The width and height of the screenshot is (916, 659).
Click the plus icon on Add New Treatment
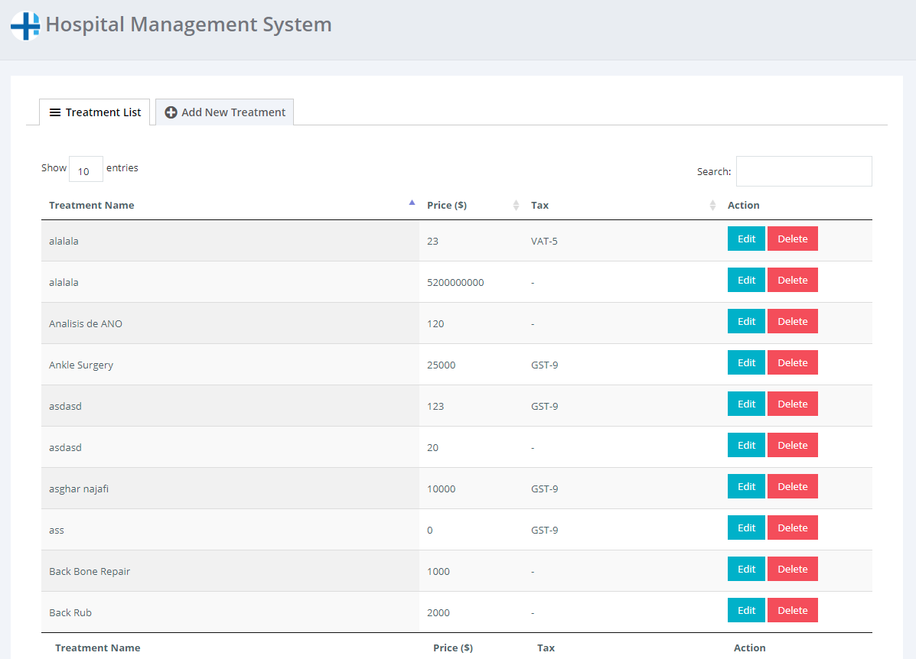click(x=171, y=112)
